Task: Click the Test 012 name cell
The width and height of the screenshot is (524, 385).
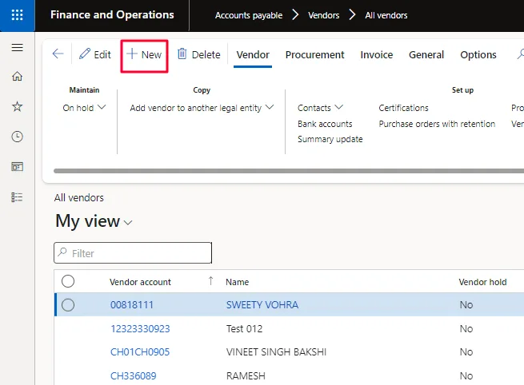Action: [x=244, y=329]
